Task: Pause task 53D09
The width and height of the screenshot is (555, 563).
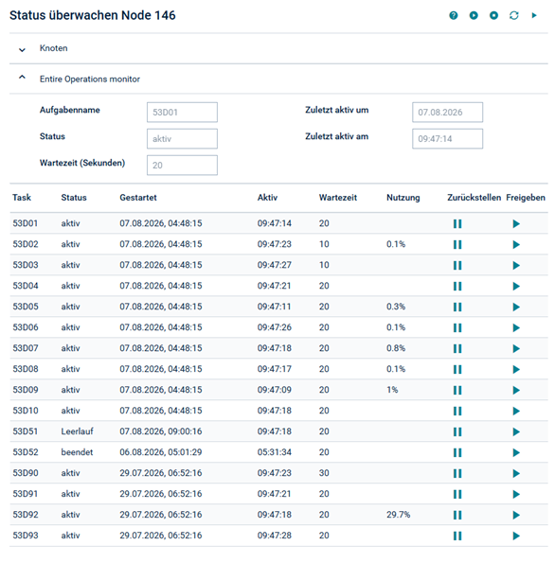Action: [457, 390]
